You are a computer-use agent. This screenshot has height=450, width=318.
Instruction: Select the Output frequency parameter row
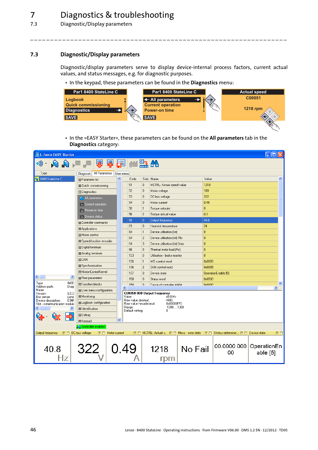(x=200, y=220)
